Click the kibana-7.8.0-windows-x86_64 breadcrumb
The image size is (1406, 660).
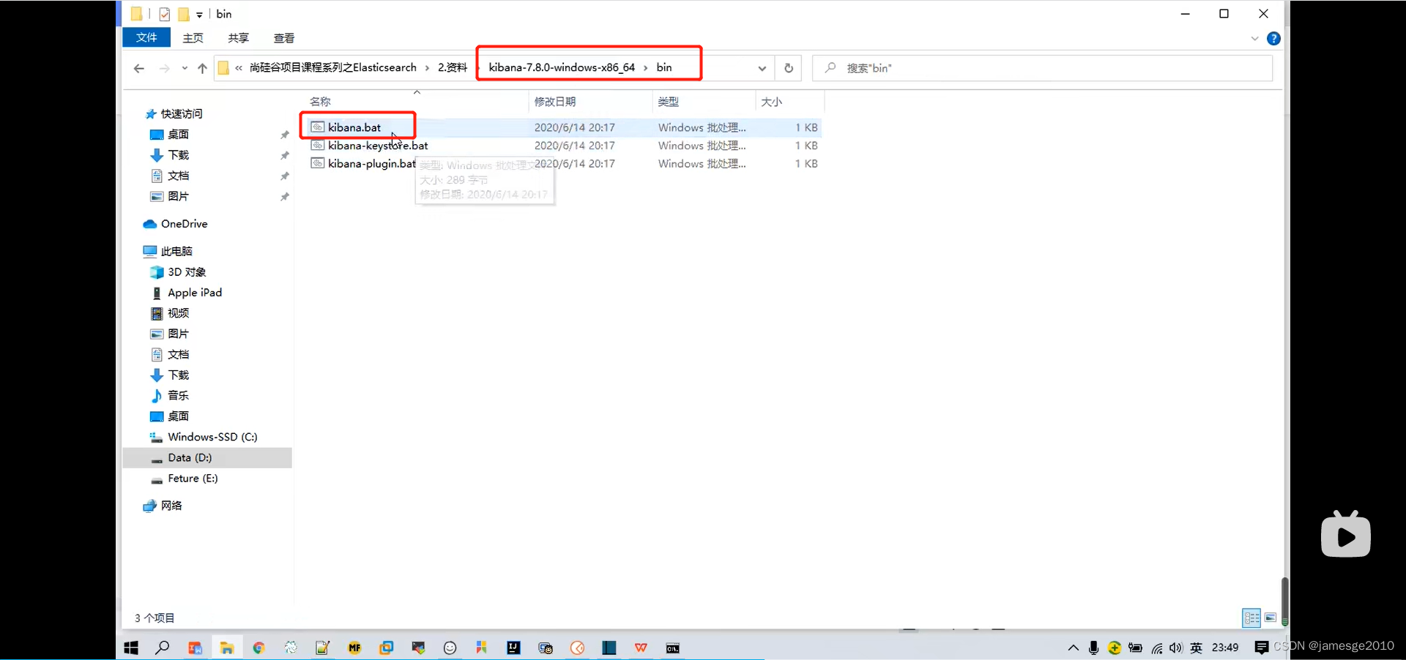pyautogui.click(x=562, y=67)
